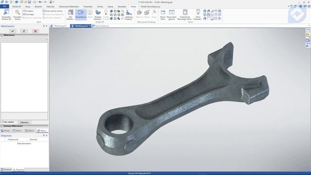Open the Zestawienie Materiałów tab
The width and height of the screenshot is (311, 175).
pyautogui.click(x=69, y=6)
